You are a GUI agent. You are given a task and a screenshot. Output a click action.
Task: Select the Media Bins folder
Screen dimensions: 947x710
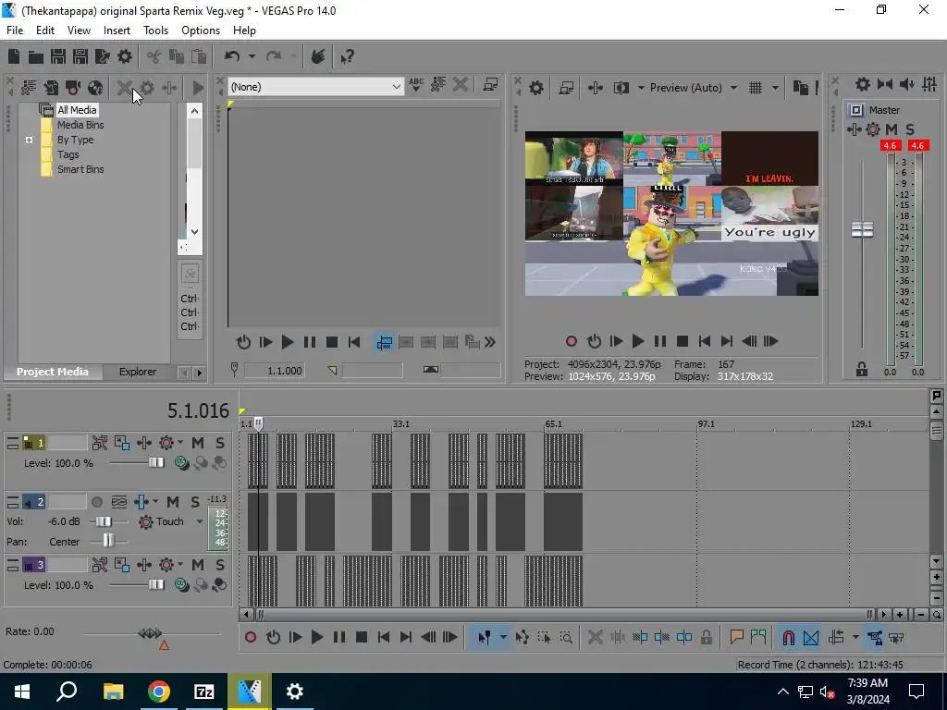[80, 125]
